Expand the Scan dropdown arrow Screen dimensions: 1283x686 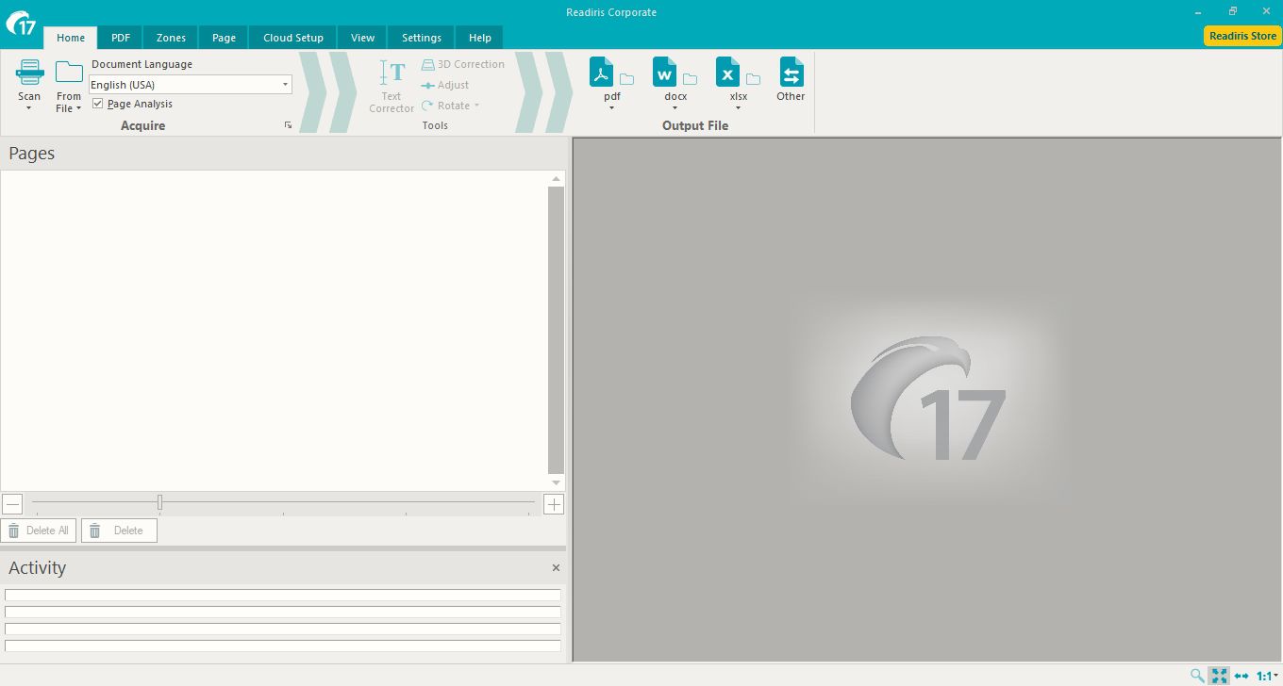click(x=29, y=108)
